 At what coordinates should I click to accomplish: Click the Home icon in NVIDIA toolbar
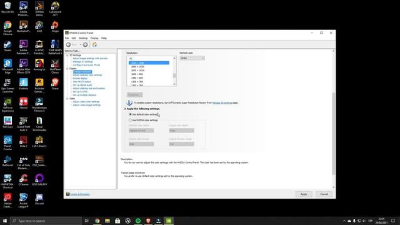click(x=94, y=44)
